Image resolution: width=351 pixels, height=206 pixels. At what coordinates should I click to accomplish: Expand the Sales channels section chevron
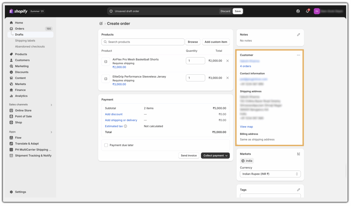pyautogui.click(x=51, y=105)
